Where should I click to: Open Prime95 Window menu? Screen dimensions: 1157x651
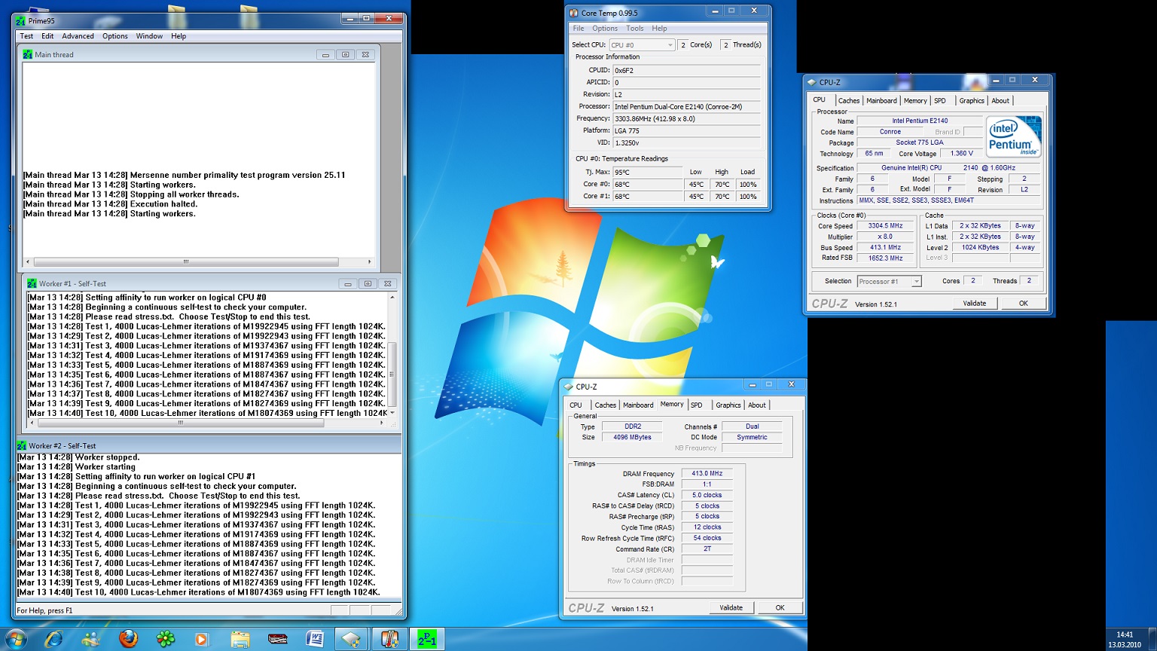coord(149,36)
